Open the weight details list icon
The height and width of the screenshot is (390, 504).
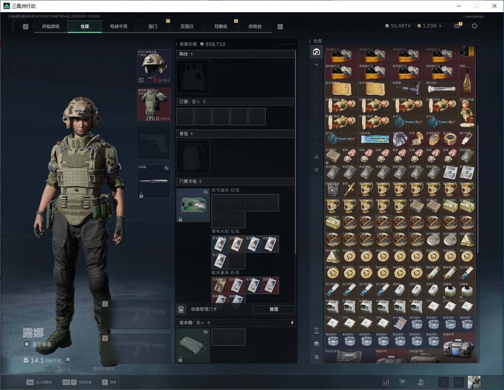[68, 359]
